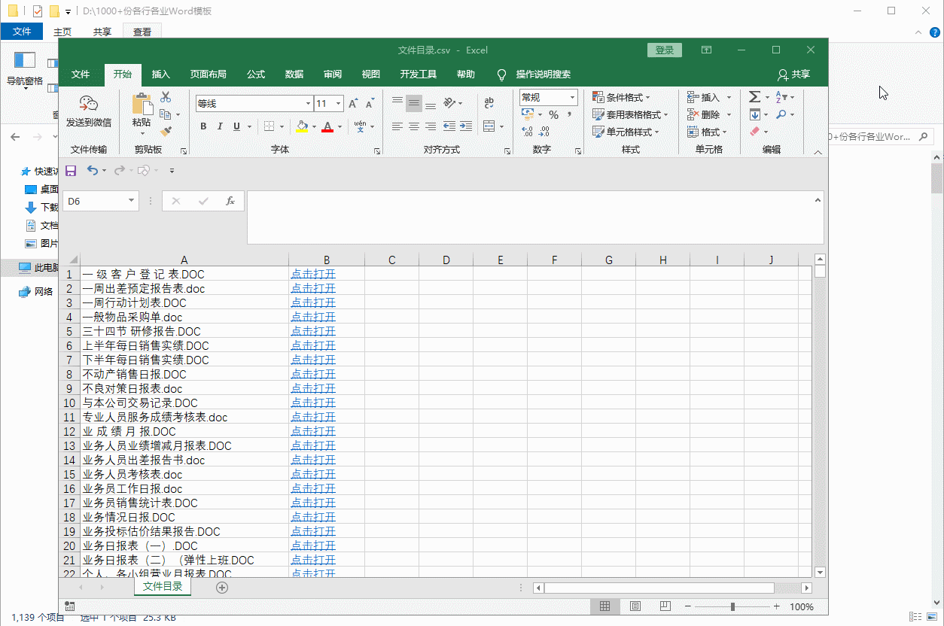Click the Paste clipboard icon
The image size is (944, 626).
(x=142, y=105)
